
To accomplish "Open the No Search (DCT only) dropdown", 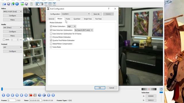I will [84, 30].
